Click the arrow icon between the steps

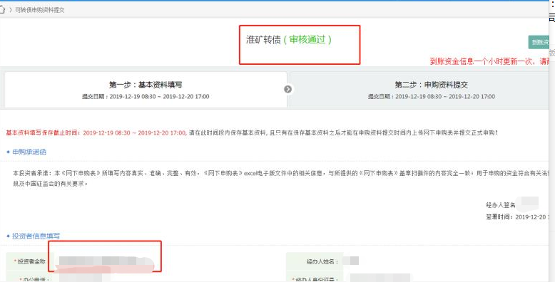coord(288,90)
